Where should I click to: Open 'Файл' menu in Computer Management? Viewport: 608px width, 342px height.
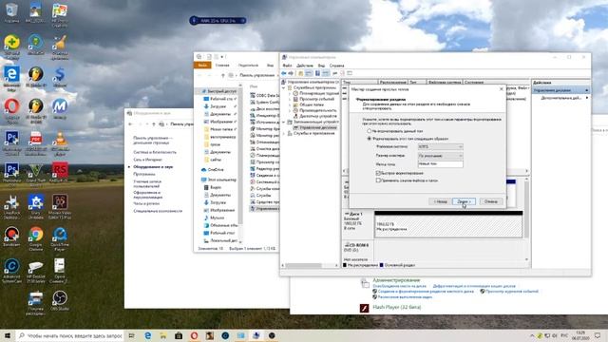pos(287,66)
